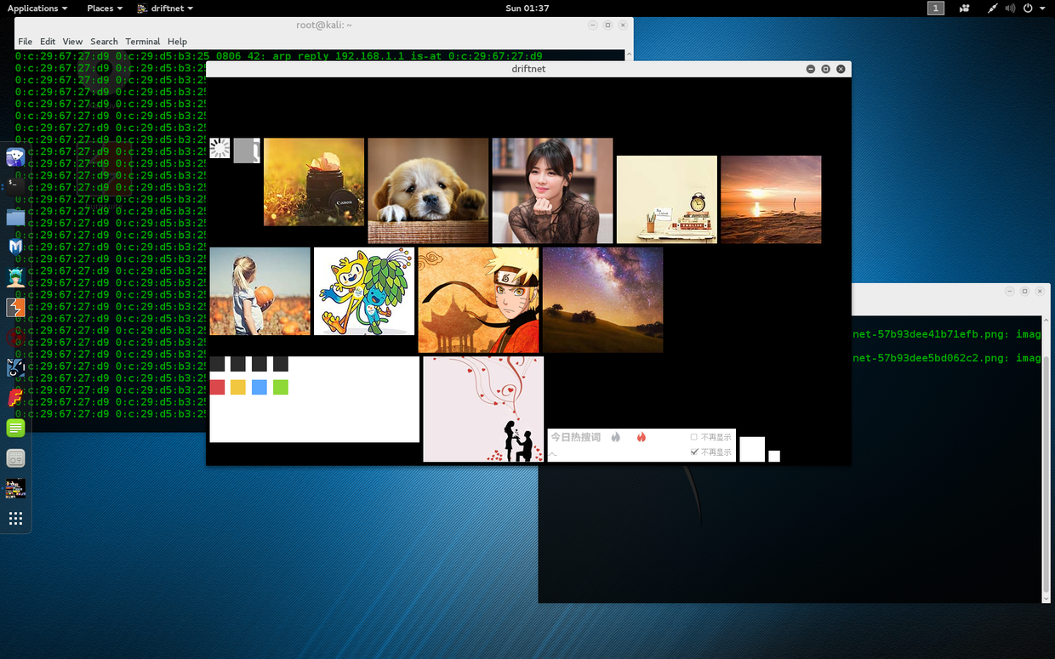Click the proposal silhouette hearts image
This screenshot has width=1055, height=659.
click(x=483, y=409)
